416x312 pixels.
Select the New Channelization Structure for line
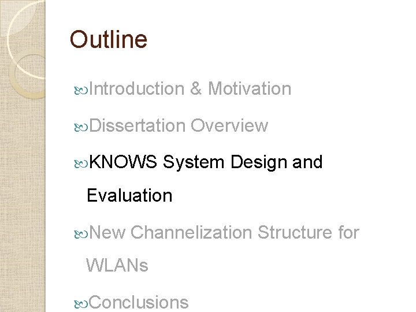(224, 232)
